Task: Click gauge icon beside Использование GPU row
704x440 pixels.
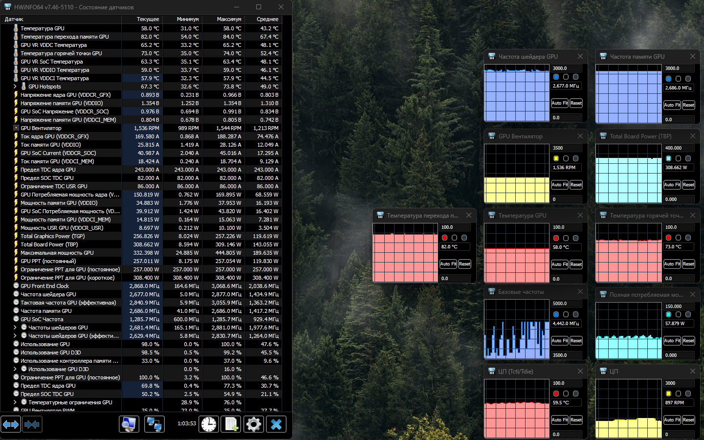Action: tap(16, 344)
